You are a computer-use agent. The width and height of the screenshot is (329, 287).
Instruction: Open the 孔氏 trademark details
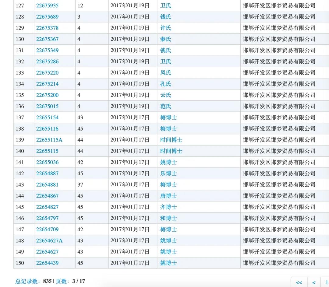point(166,84)
